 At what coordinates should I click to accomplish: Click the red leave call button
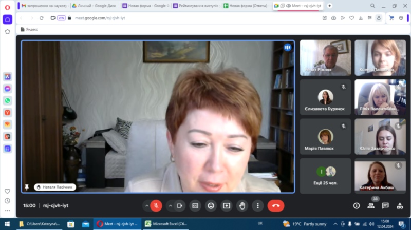coord(276,205)
